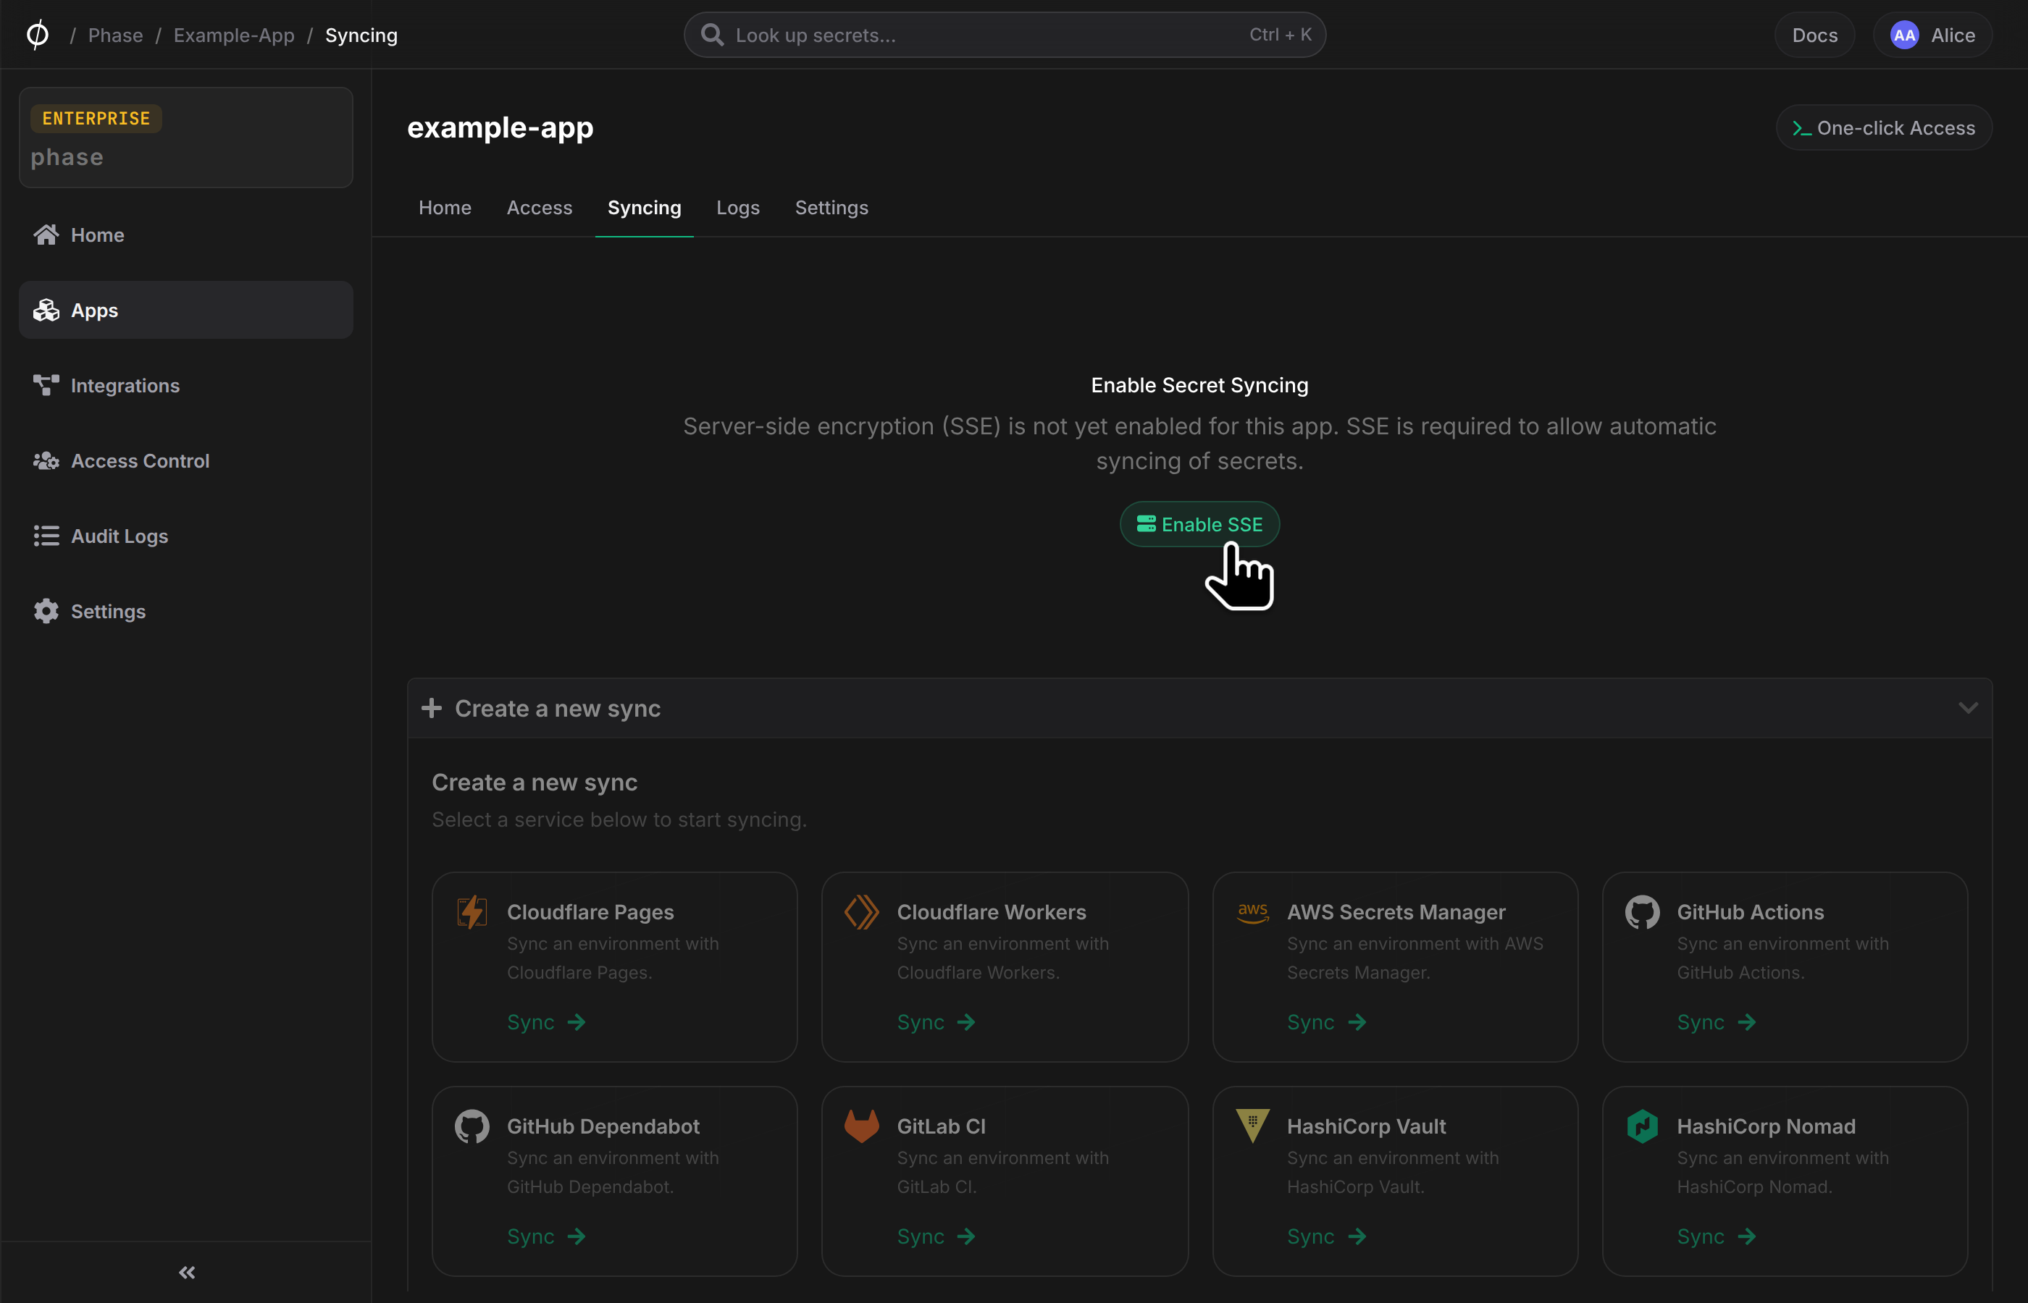
Task: Click the AA avatar icon beside Alice
Action: coord(1903,35)
